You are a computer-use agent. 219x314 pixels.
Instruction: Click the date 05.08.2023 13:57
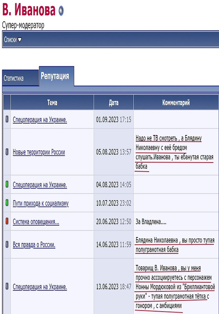point(114,152)
